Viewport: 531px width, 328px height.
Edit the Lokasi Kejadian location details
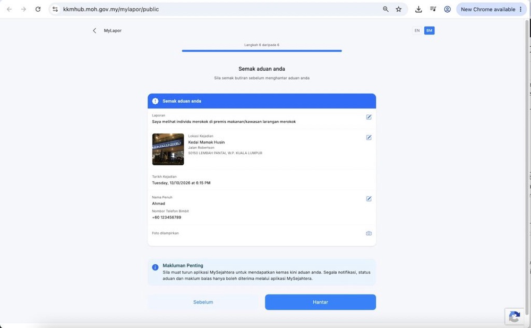pos(369,137)
